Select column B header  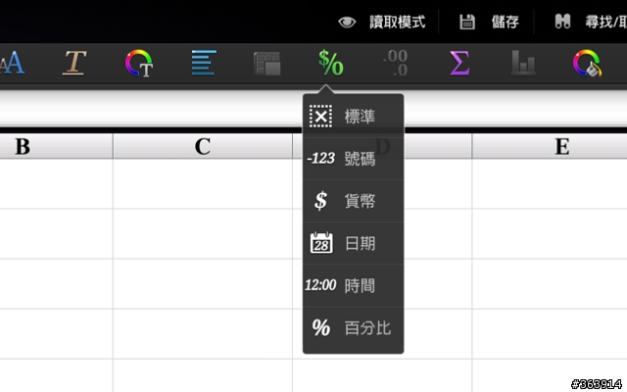coord(56,146)
